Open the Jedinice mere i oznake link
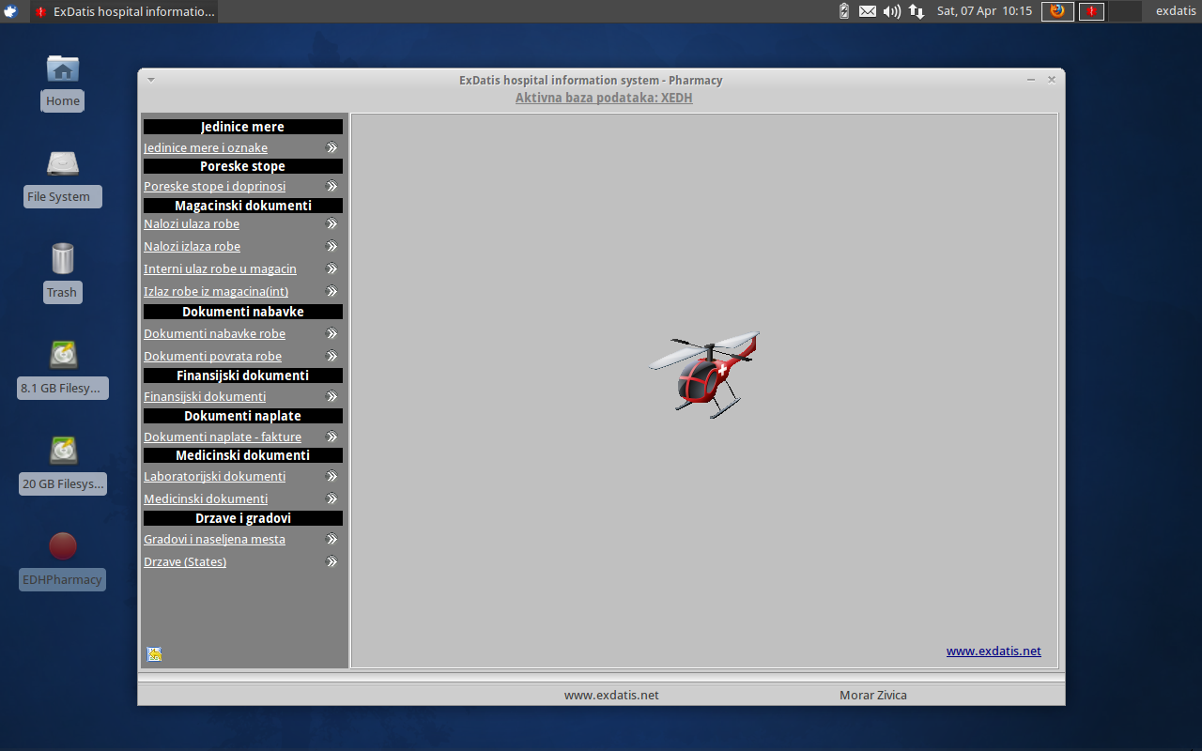Viewport: 1202px width, 751px height. coord(206,147)
